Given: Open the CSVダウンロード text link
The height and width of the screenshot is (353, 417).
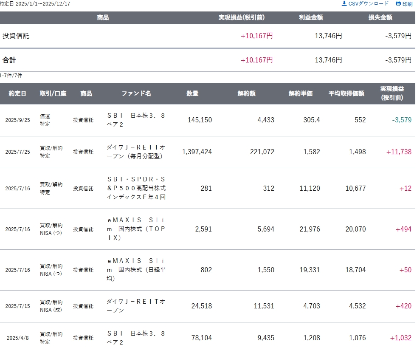Looking at the screenshot, I should click(x=368, y=4).
